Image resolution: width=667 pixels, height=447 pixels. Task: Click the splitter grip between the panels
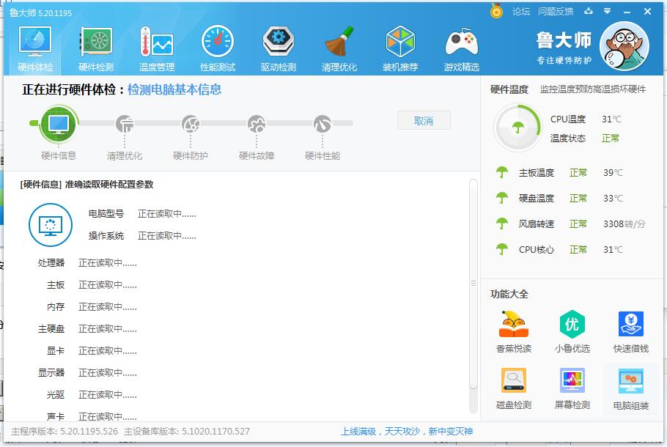tap(473, 284)
